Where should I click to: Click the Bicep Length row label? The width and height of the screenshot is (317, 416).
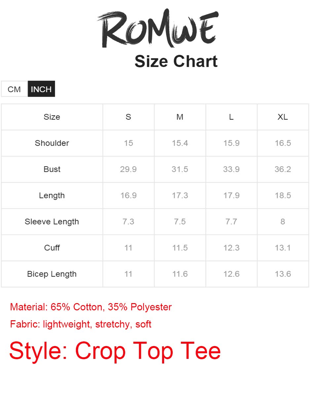point(52,274)
